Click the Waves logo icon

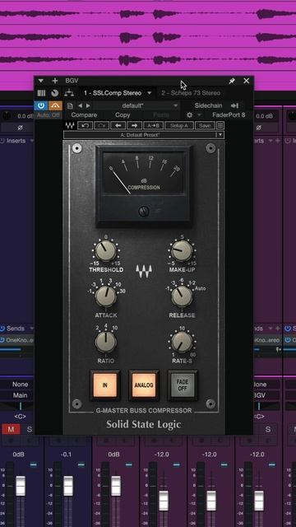pos(70,125)
